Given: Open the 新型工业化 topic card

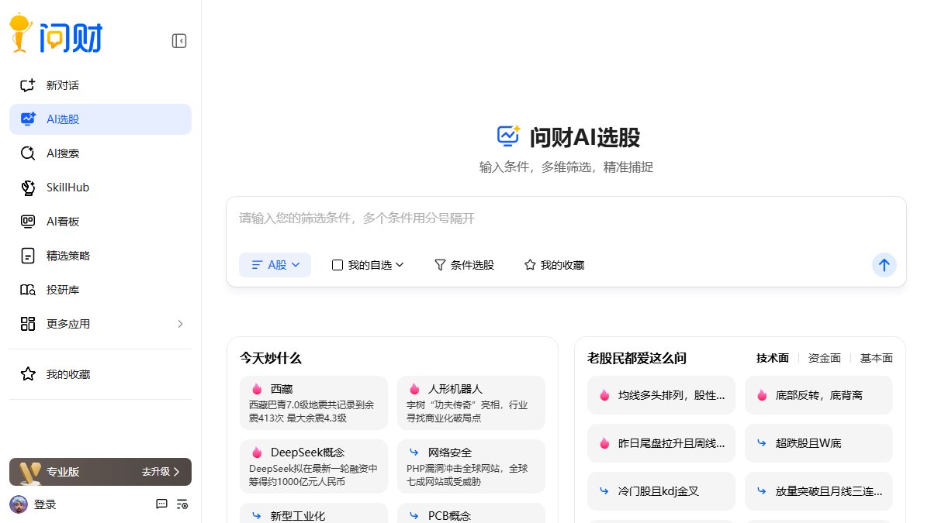Looking at the screenshot, I should click(313, 513).
